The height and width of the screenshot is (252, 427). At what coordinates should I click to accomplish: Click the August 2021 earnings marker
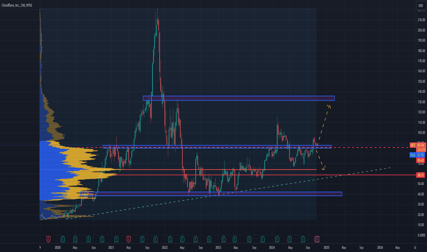click(x=142, y=239)
